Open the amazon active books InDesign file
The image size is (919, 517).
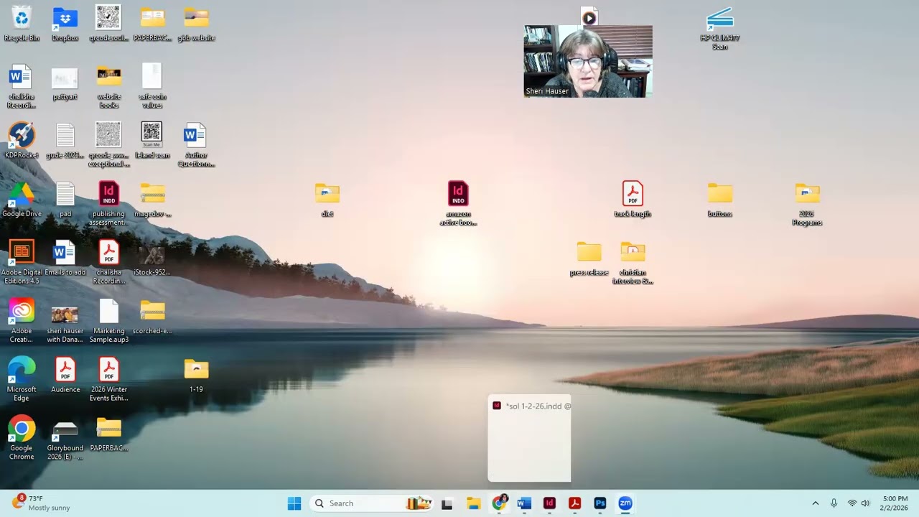pos(458,204)
